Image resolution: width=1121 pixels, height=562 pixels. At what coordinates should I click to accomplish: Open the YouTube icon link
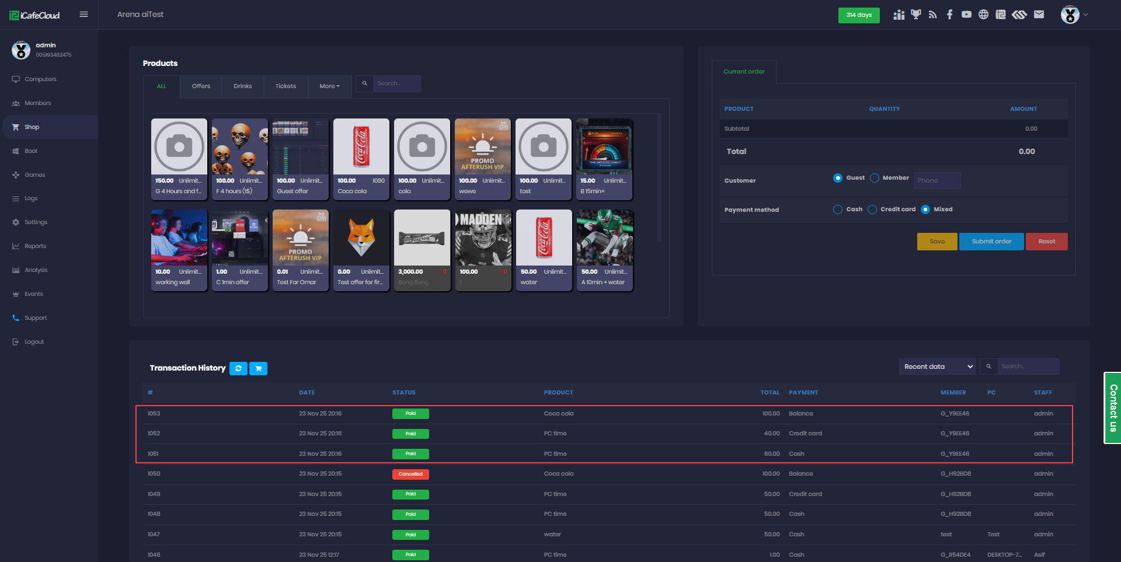[967, 15]
